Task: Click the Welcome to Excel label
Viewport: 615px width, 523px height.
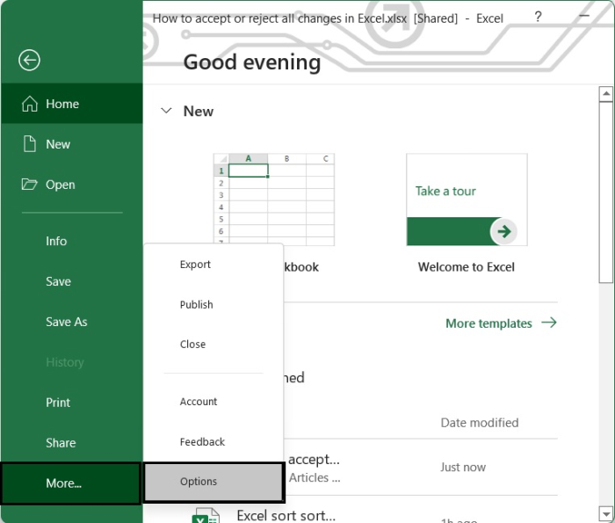Action: 467,267
